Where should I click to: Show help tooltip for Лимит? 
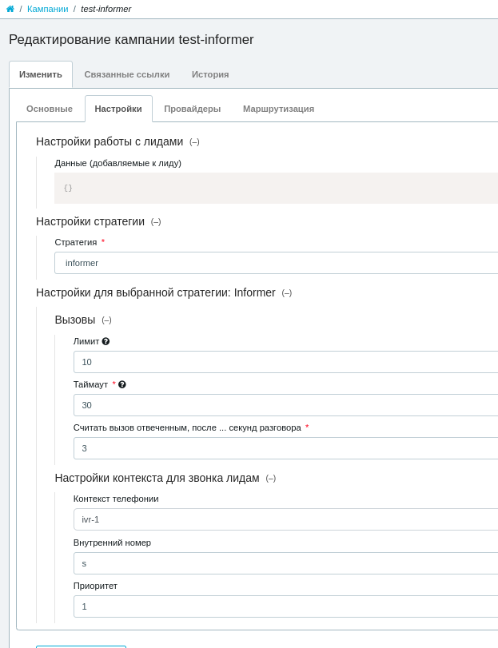tap(106, 341)
